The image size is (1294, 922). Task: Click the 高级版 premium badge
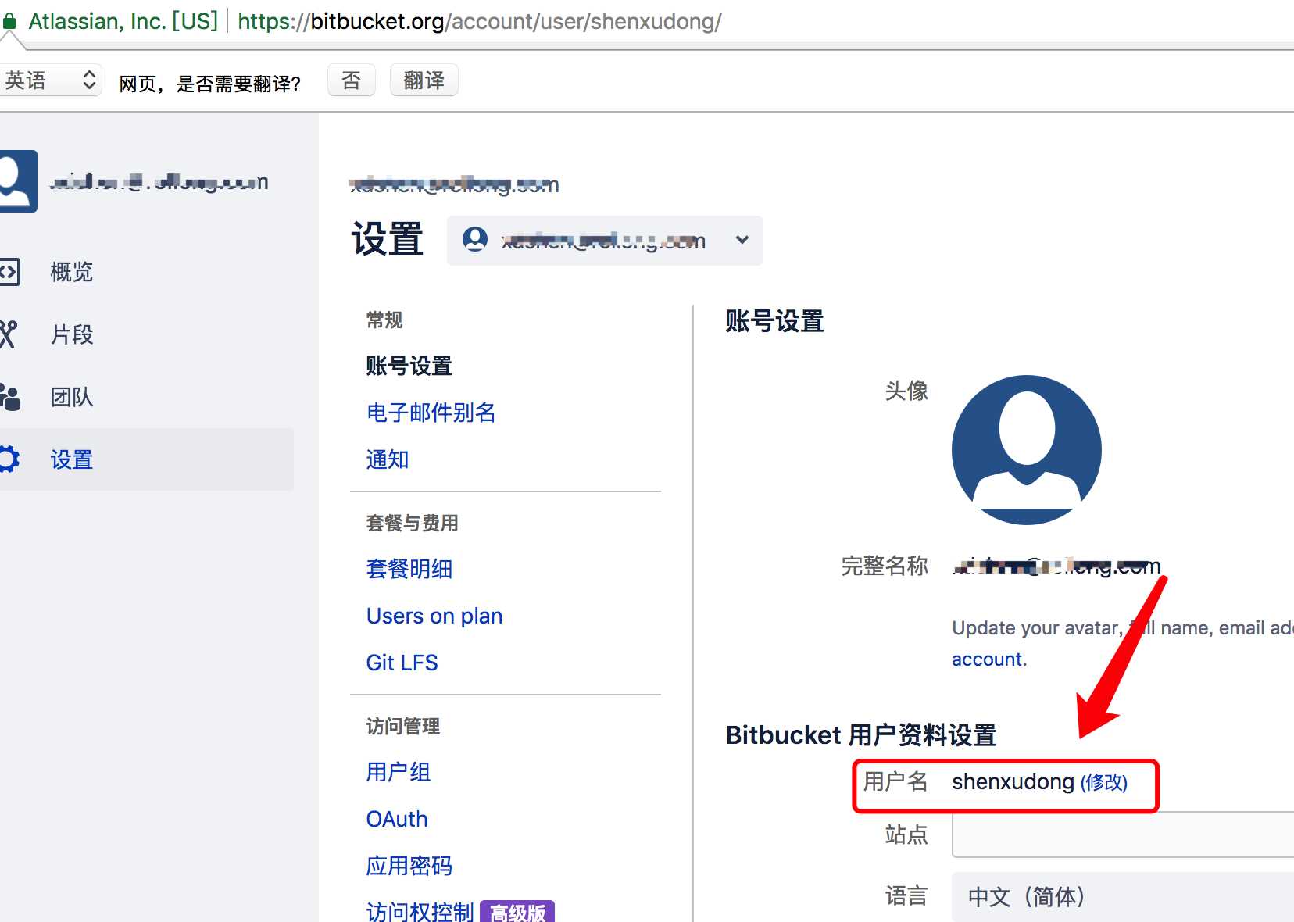517,912
